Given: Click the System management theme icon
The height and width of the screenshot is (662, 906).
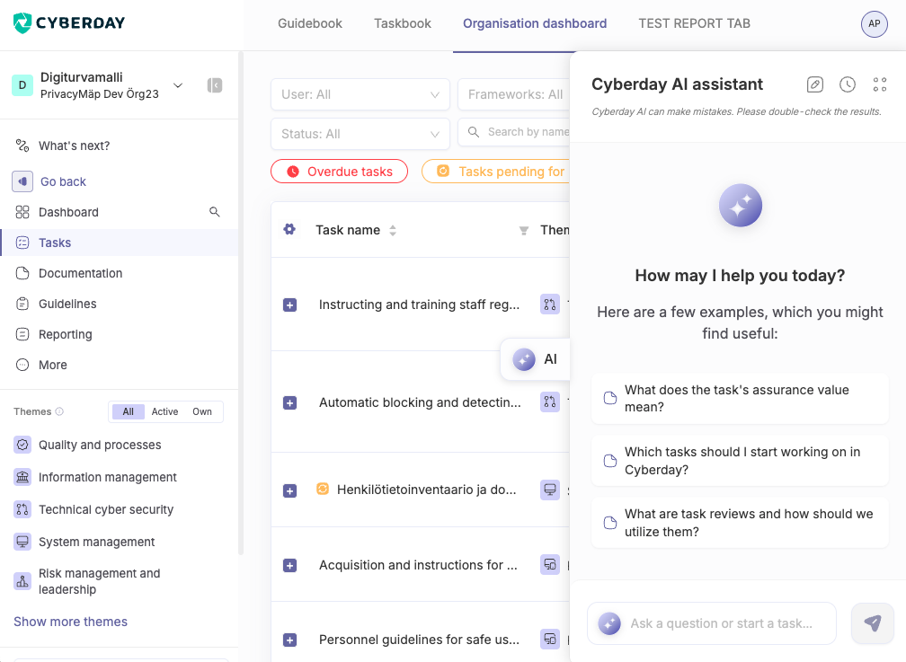Looking at the screenshot, I should click(x=22, y=542).
